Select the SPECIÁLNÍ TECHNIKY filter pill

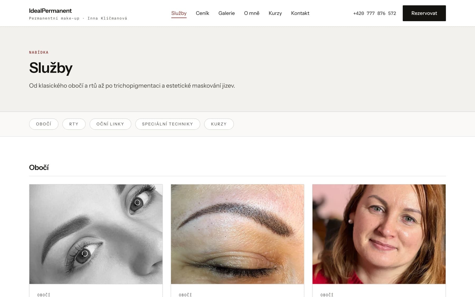(x=168, y=124)
